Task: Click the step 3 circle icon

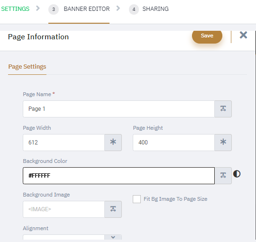Action: 54,9
